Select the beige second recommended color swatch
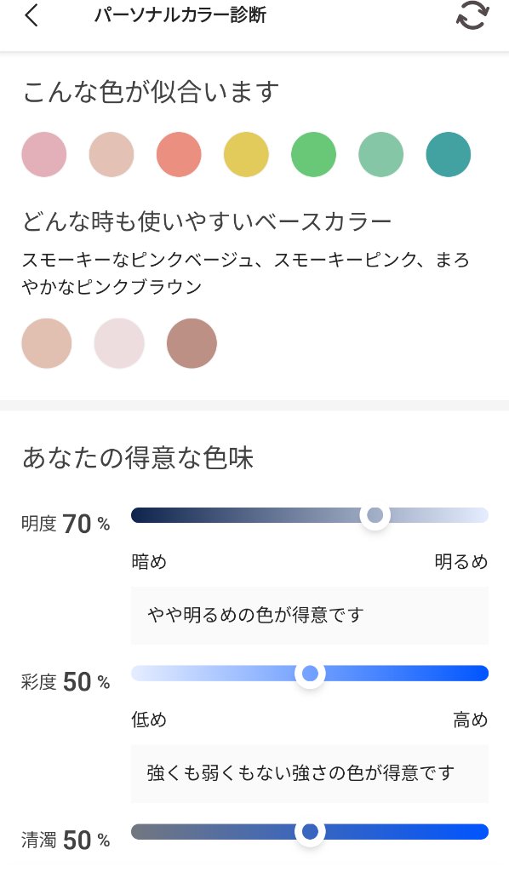Screen dimensions: 509x872 [112, 154]
